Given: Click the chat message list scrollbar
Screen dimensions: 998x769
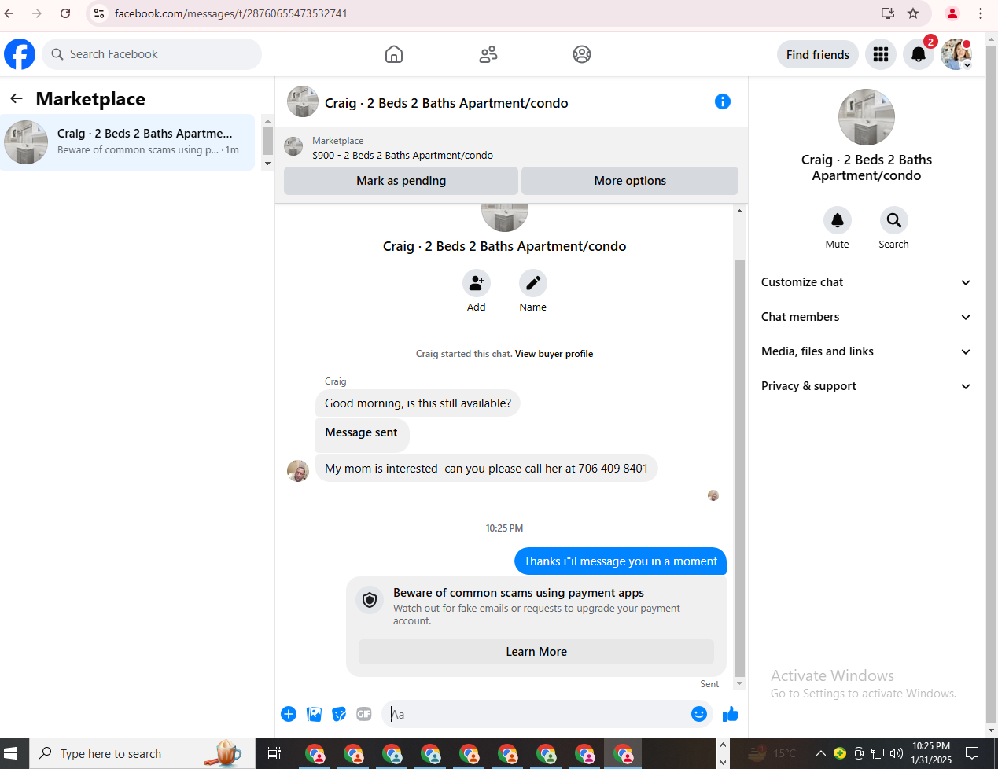Looking at the screenshot, I should point(739,467).
